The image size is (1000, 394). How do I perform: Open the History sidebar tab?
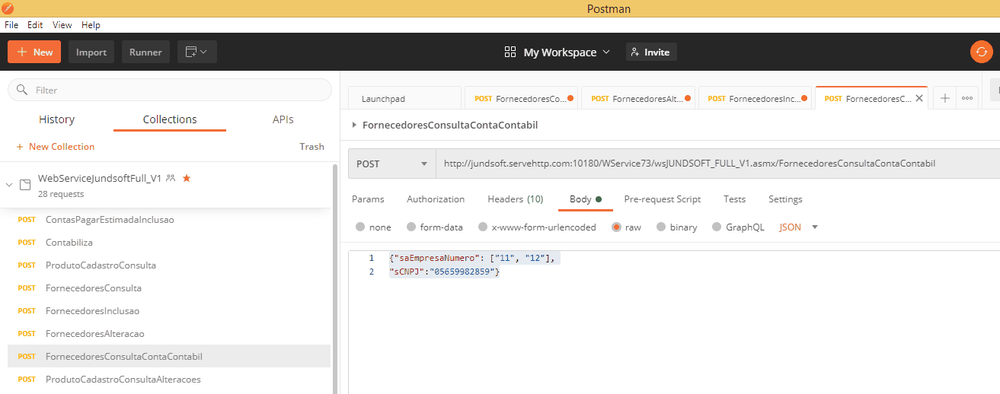[57, 119]
